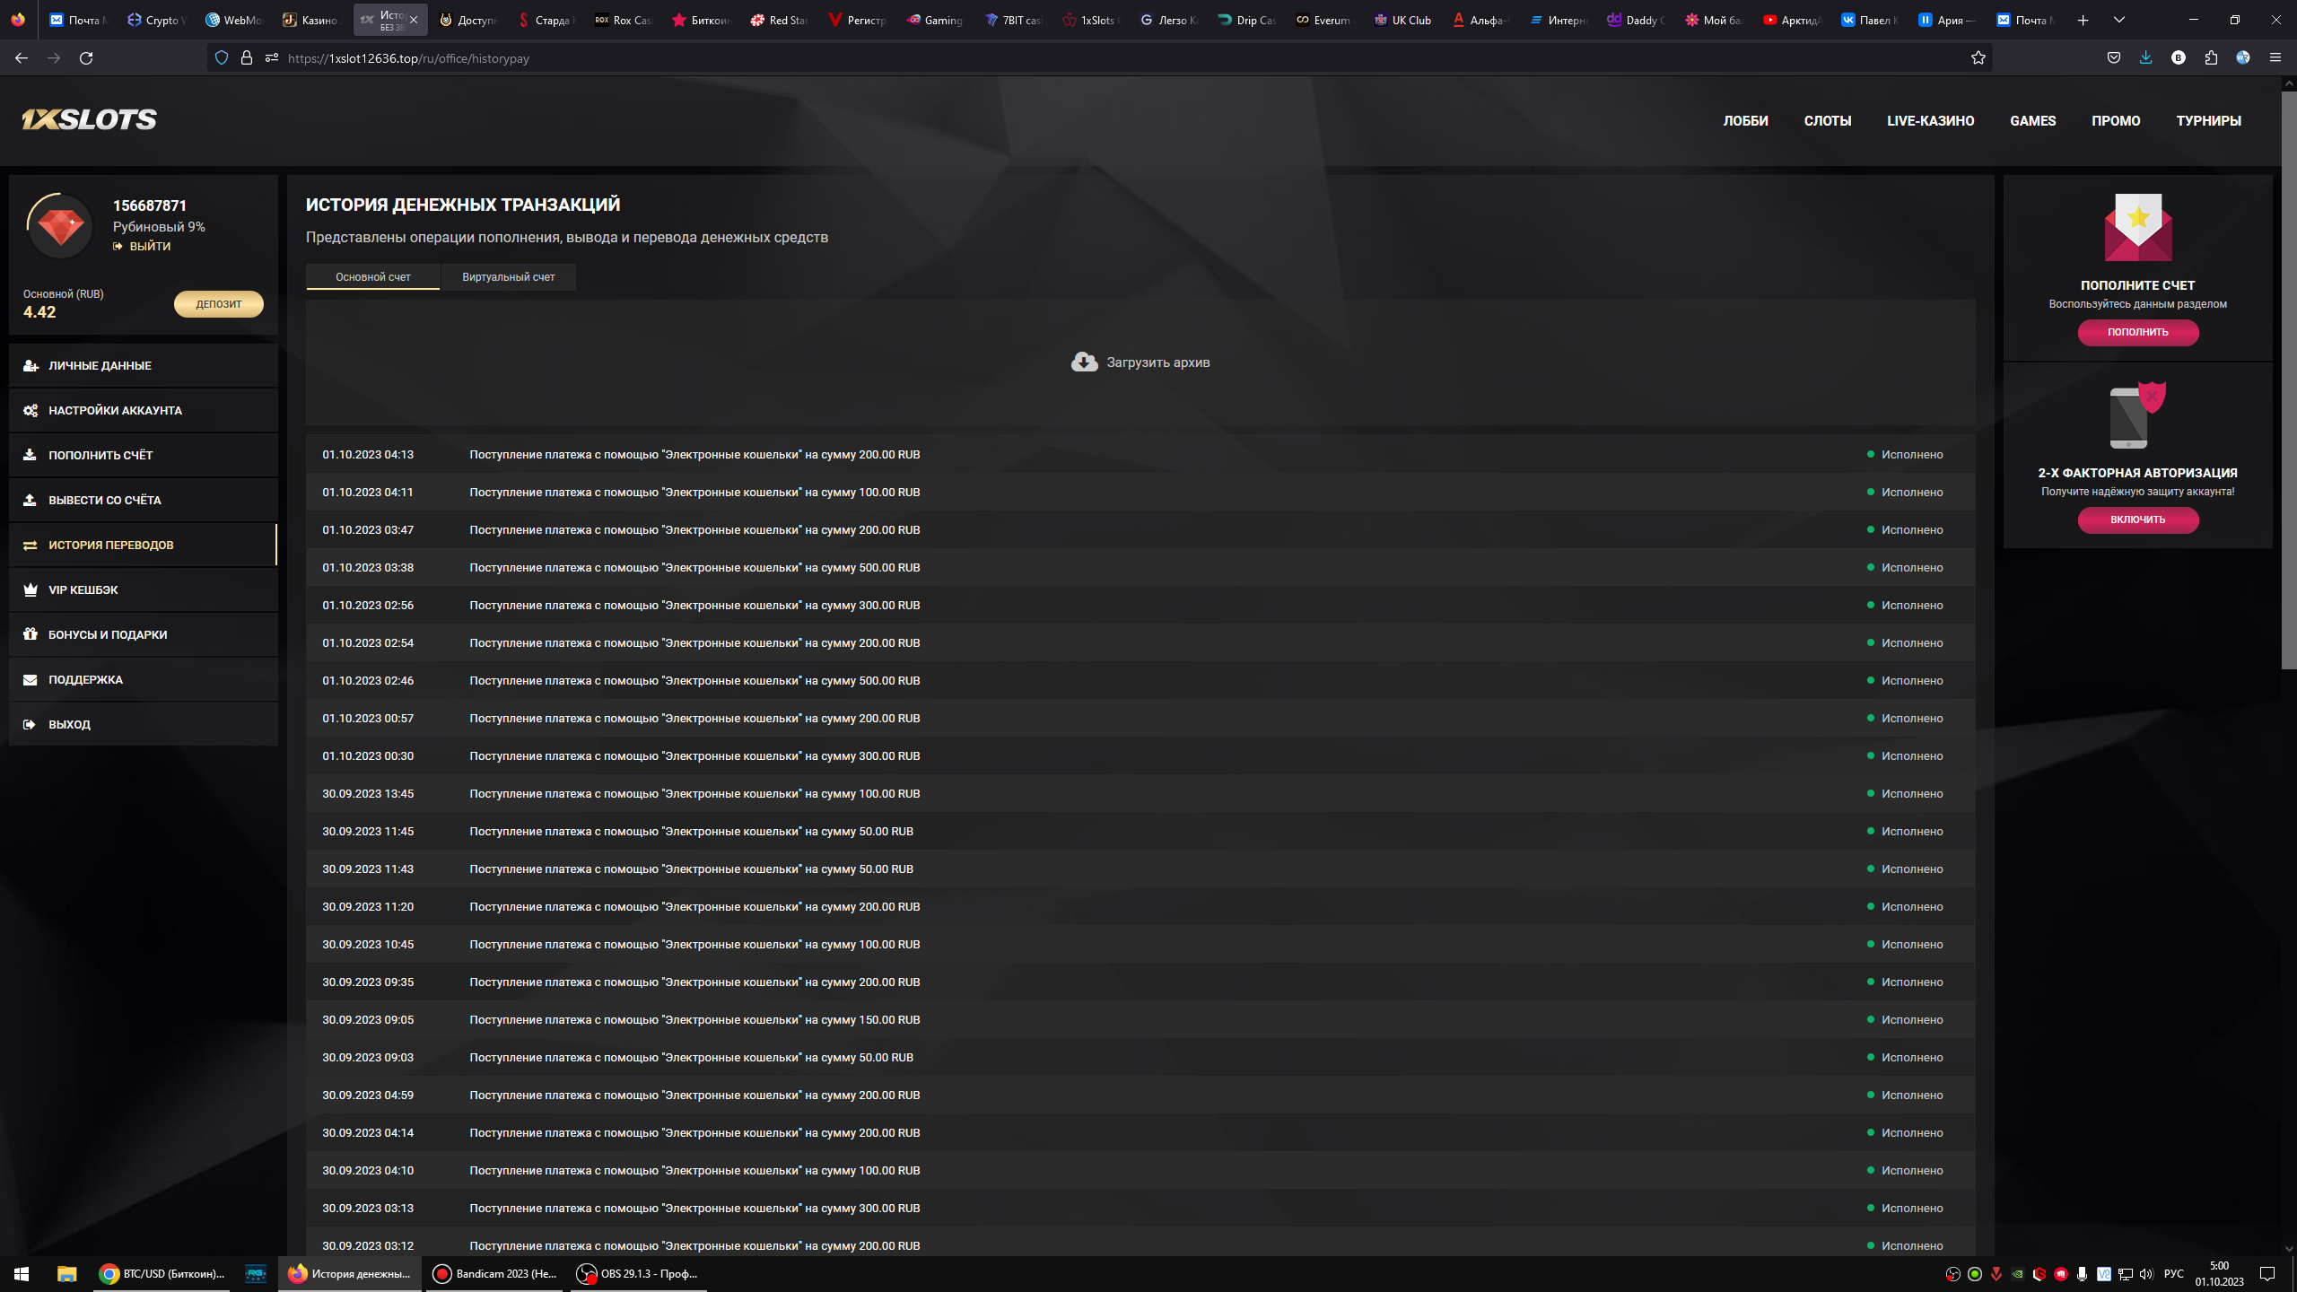
Task: Click the ruby gem status avatar
Action: pyautogui.click(x=60, y=226)
